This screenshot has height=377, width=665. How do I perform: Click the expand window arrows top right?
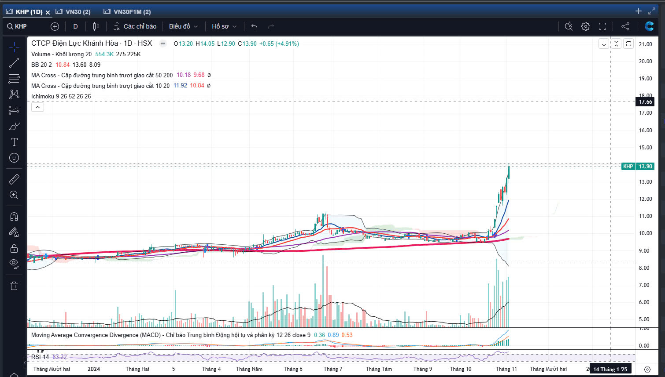click(x=652, y=11)
